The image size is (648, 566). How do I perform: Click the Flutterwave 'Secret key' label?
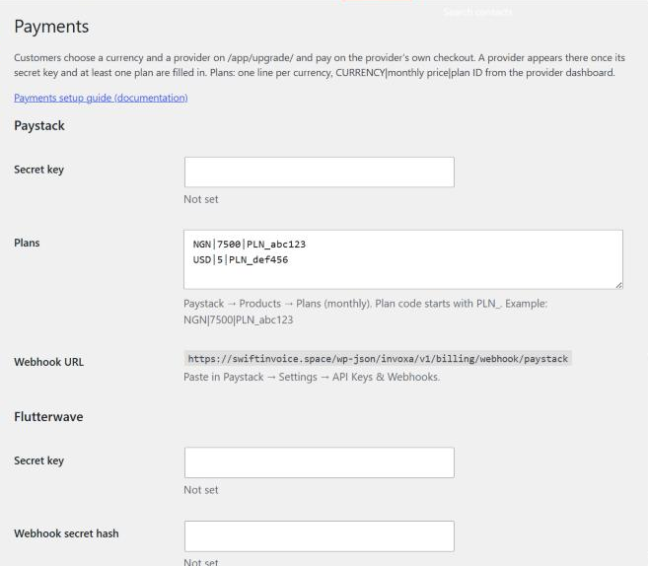click(x=38, y=460)
